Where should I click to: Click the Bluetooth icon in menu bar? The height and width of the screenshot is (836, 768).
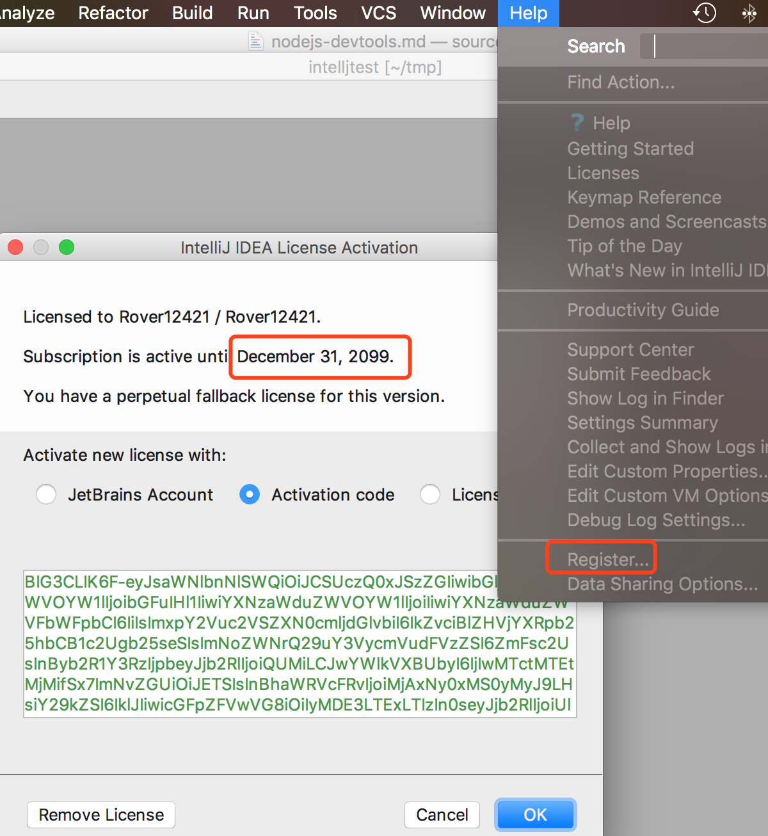(749, 13)
